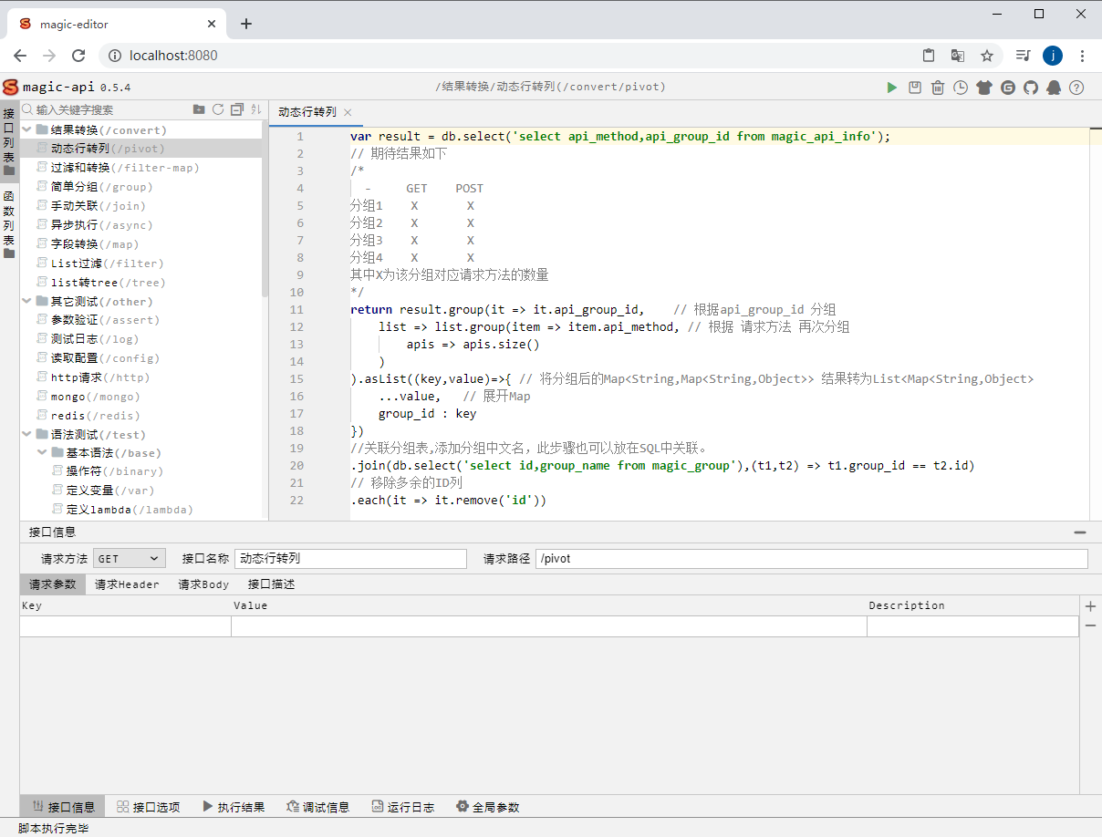Click the keyword search field

[x=111, y=109]
